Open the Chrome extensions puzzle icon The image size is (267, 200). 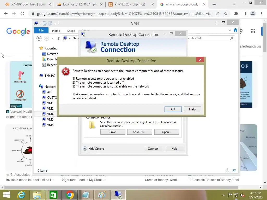[x=236, y=14]
